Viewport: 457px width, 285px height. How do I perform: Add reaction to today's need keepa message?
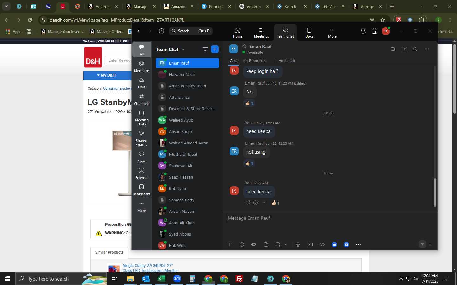pyautogui.click(x=255, y=203)
